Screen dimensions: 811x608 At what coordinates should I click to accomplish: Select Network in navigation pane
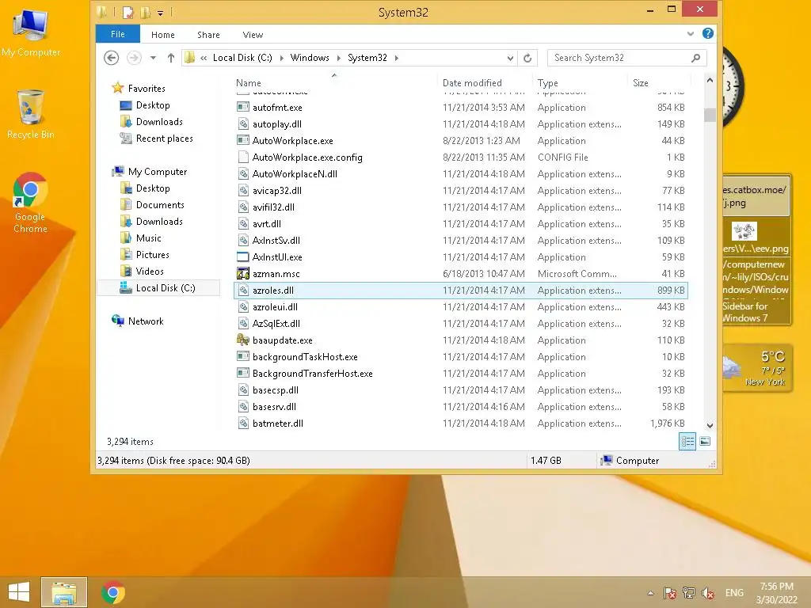[146, 321]
